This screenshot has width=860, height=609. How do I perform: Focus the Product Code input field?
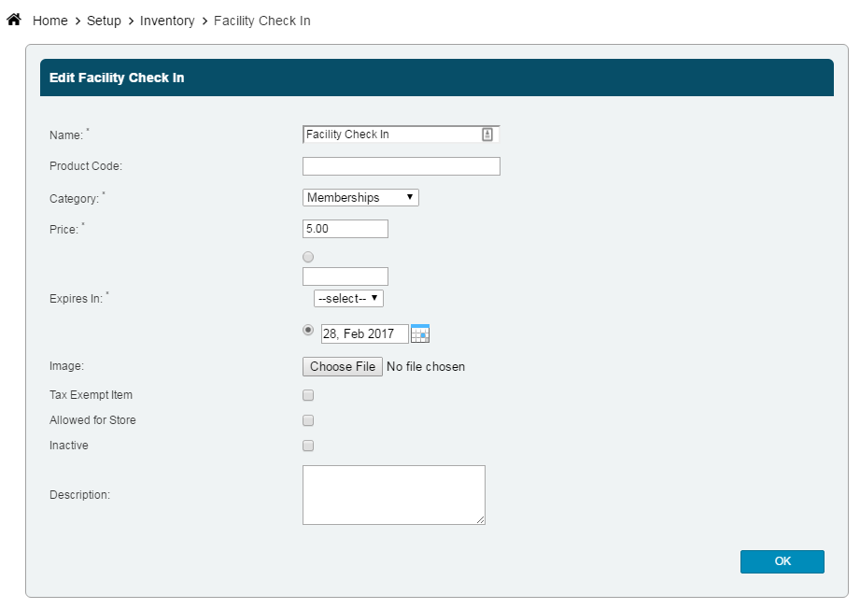pos(401,166)
